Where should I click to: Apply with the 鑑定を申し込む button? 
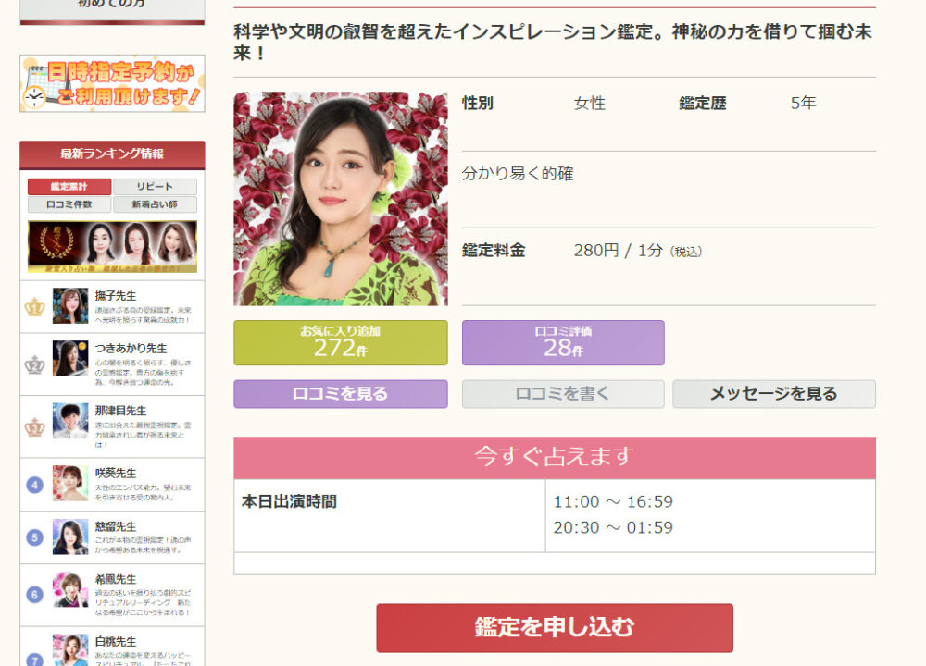click(555, 628)
